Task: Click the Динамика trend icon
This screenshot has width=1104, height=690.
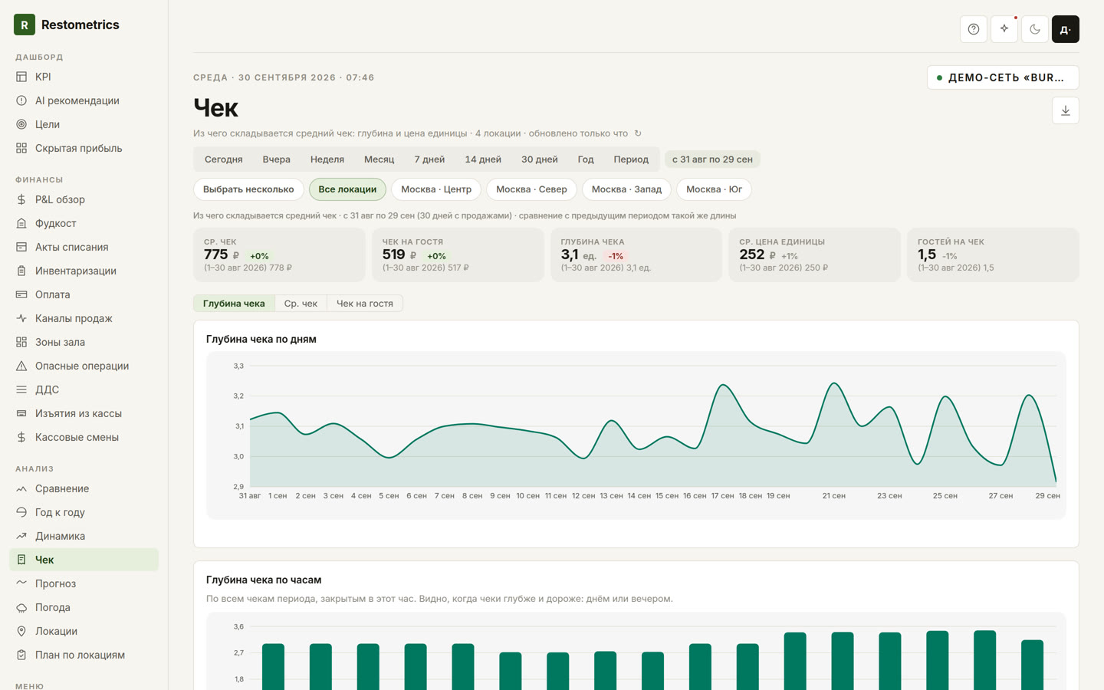Action: pos(21,536)
